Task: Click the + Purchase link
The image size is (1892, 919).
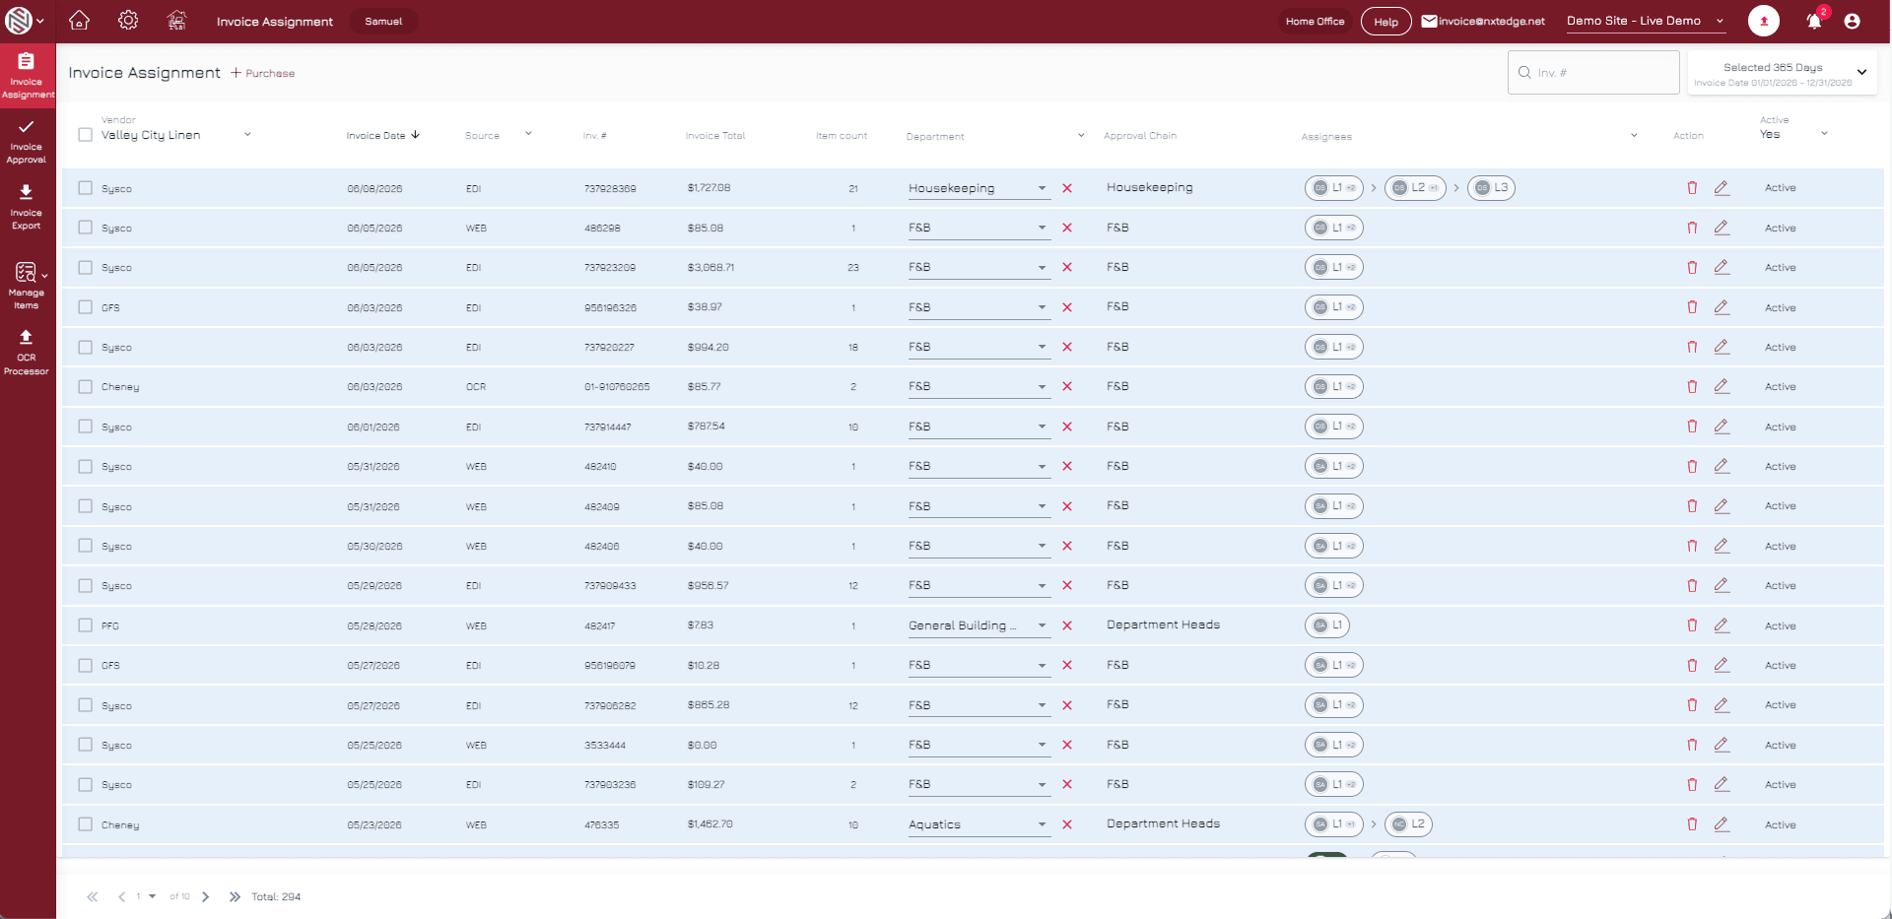Action: click(x=263, y=73)
